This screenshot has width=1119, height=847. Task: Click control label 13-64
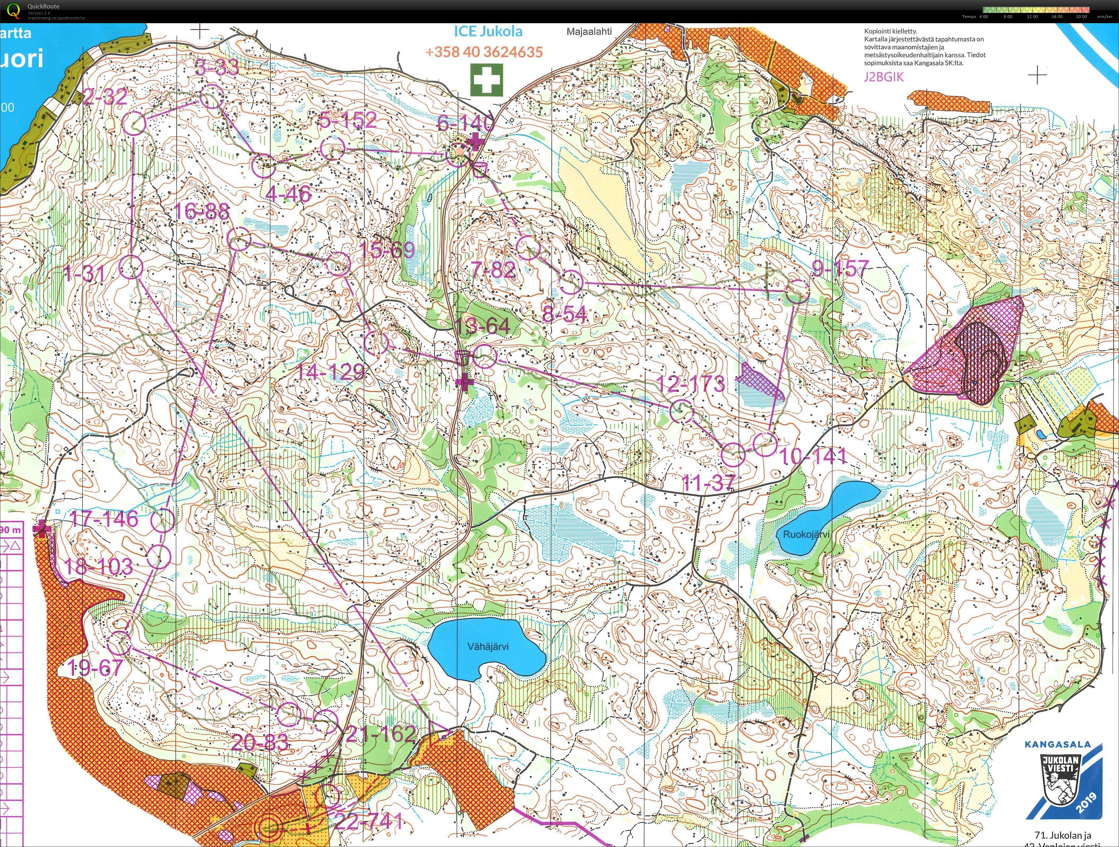coord(483,326)
